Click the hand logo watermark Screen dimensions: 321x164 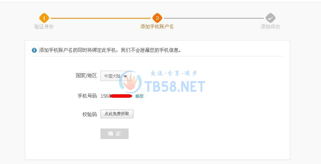tap(130, 82)
